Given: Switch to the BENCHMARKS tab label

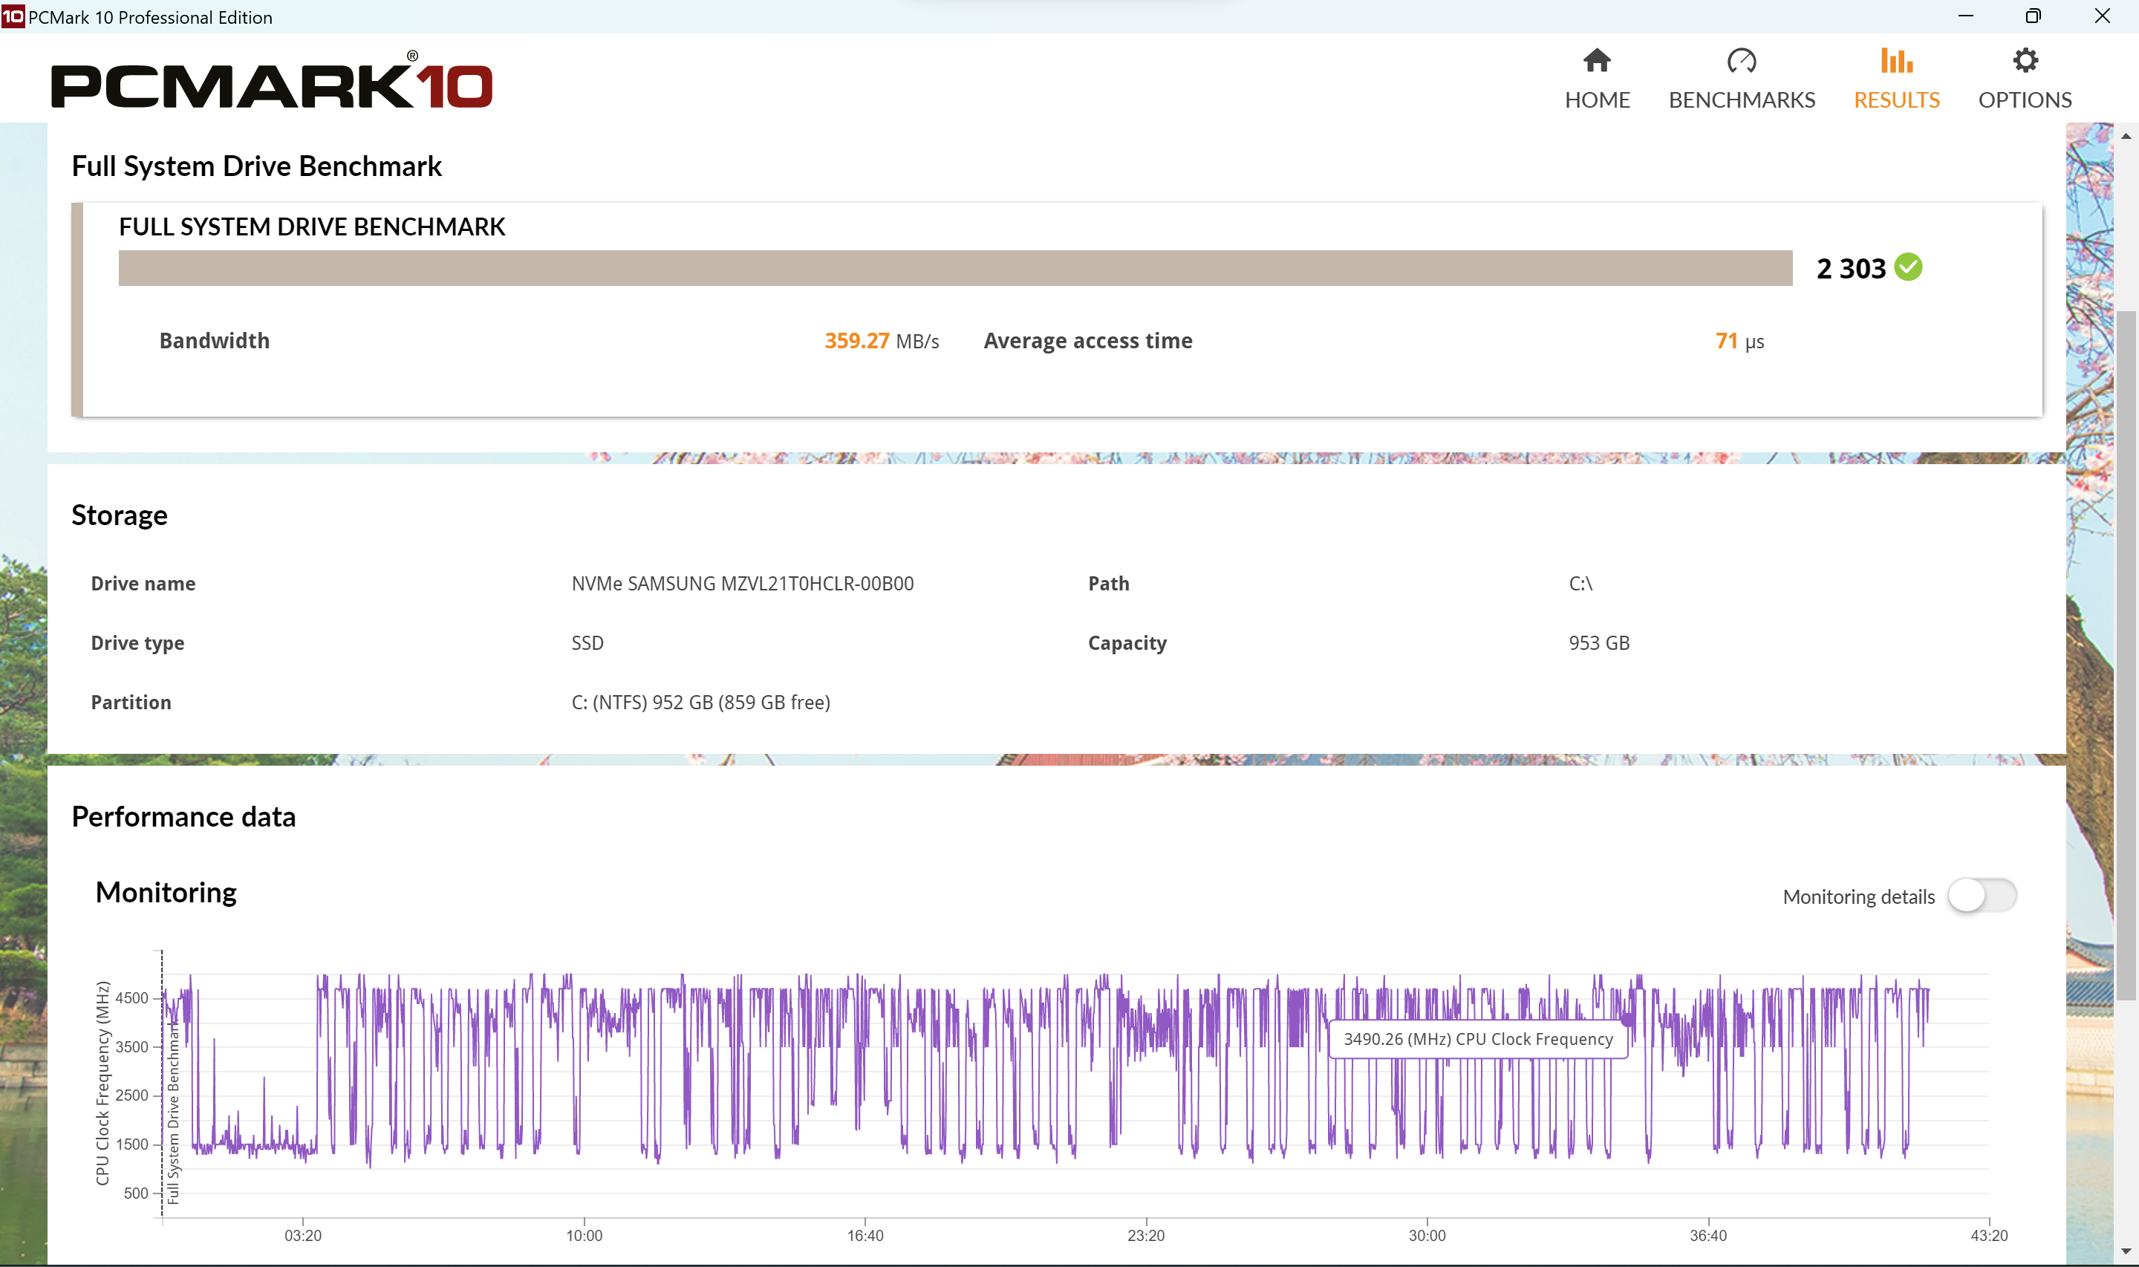Looking at the screenshot, I should click(1740, 100).
